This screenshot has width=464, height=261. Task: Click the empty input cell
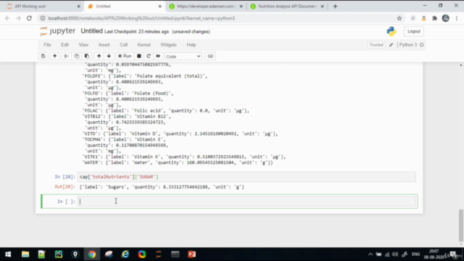[247, 202]
